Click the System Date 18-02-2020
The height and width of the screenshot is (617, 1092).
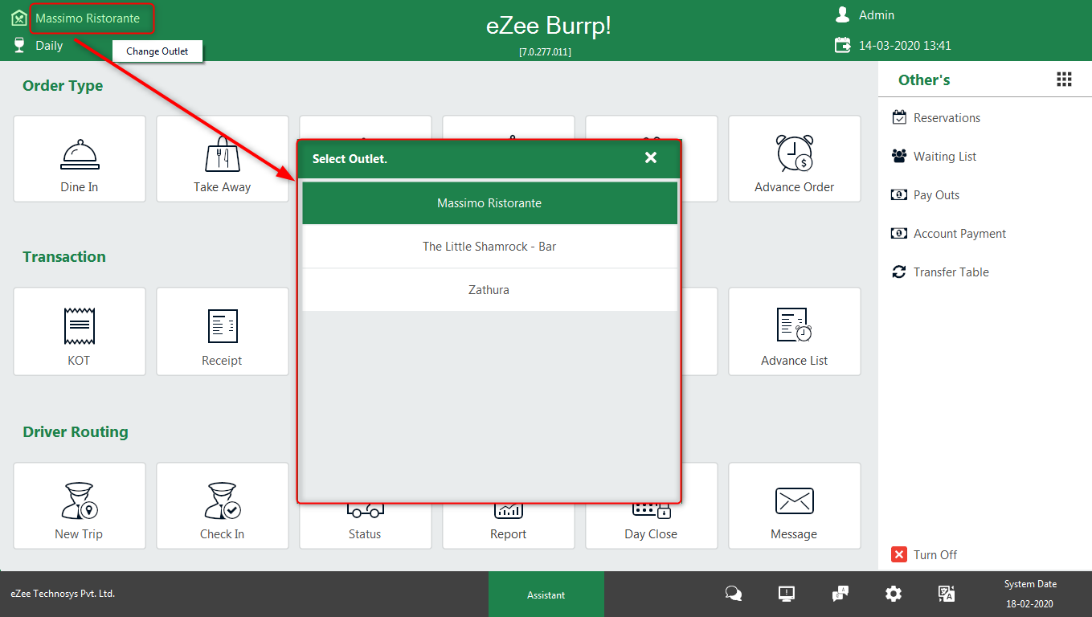click(1030, 603)
